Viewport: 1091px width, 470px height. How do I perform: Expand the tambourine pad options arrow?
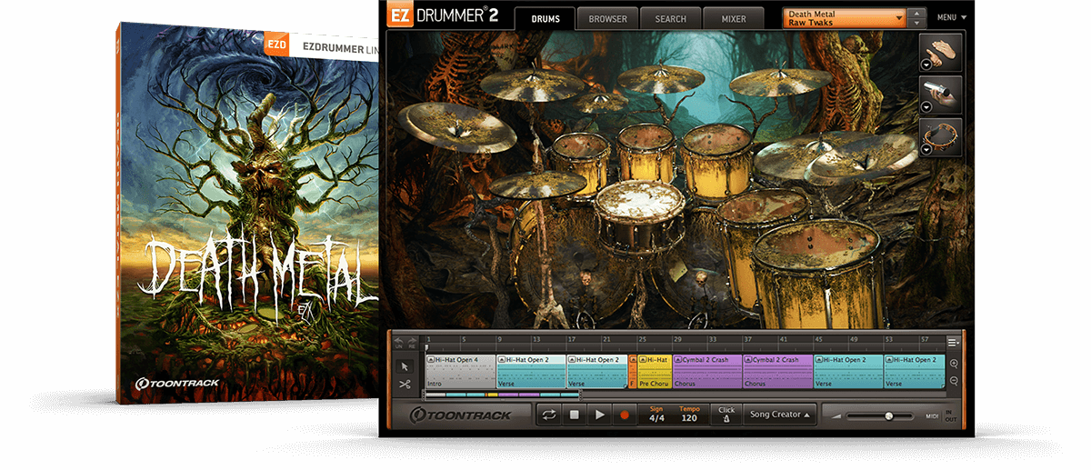pyautogui.click(x=926, y=148)
